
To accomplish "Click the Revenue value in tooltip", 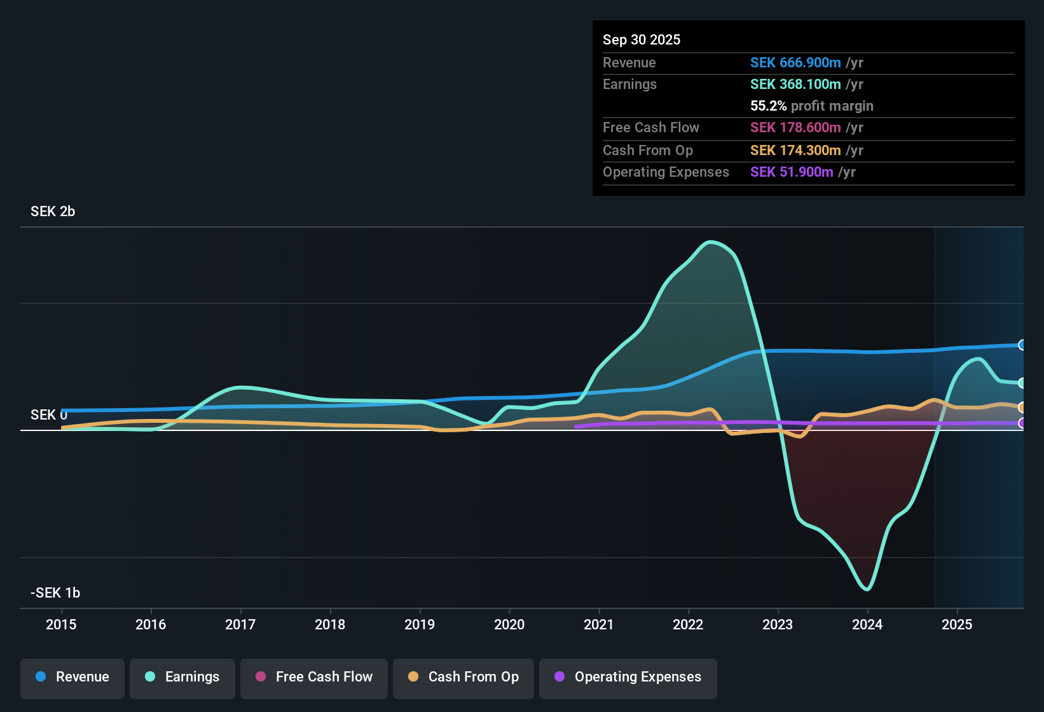I will coord(795,63).
